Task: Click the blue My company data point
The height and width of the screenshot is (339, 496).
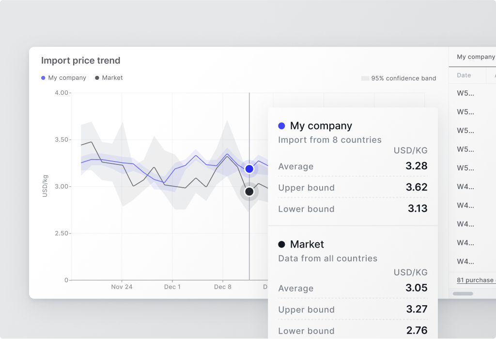Action: pos(249,169)
